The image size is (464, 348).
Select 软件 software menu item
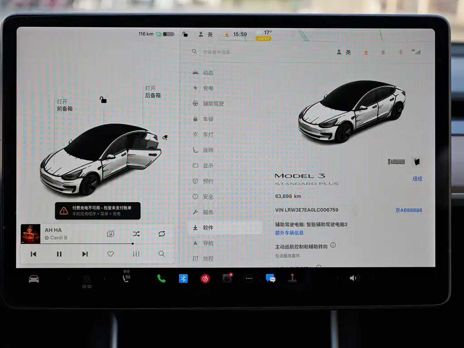225,227
